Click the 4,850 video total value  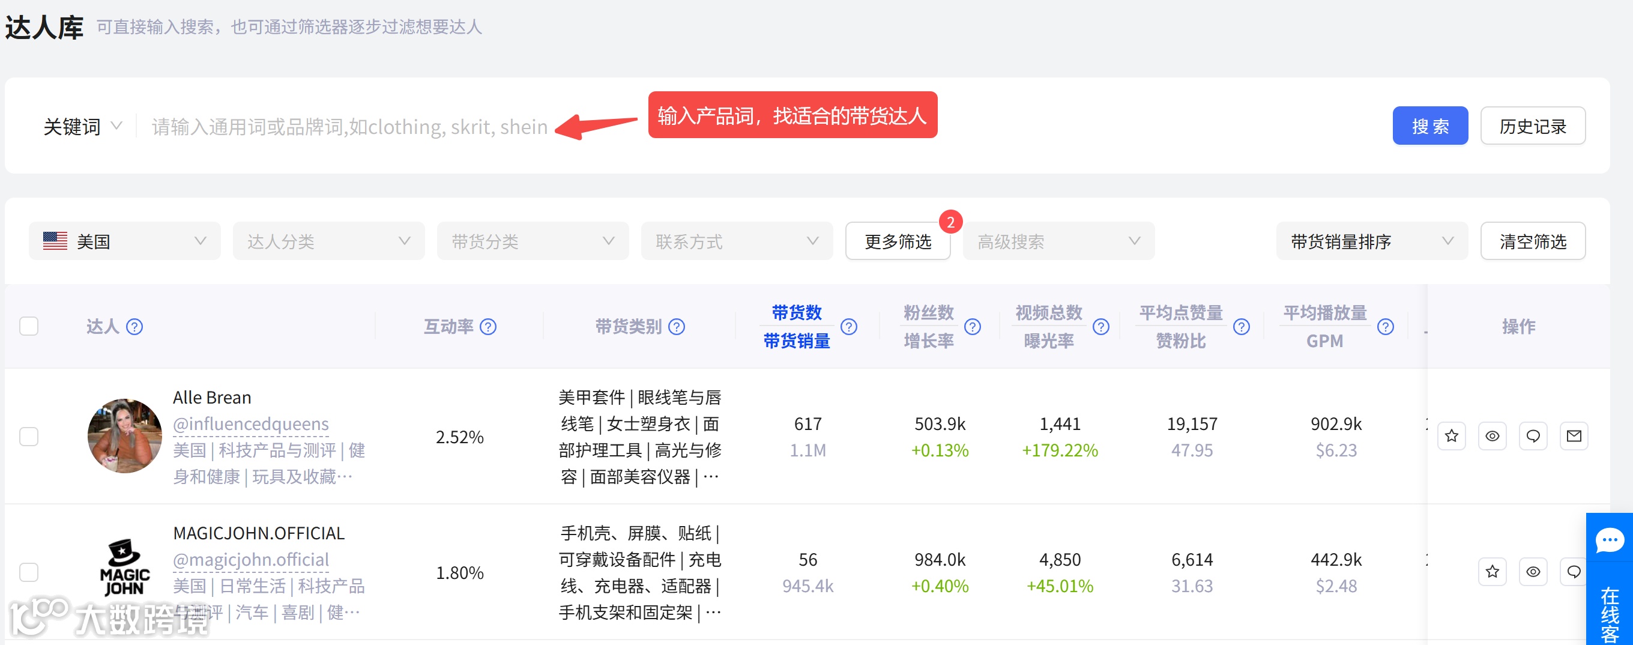(1060, 559)
